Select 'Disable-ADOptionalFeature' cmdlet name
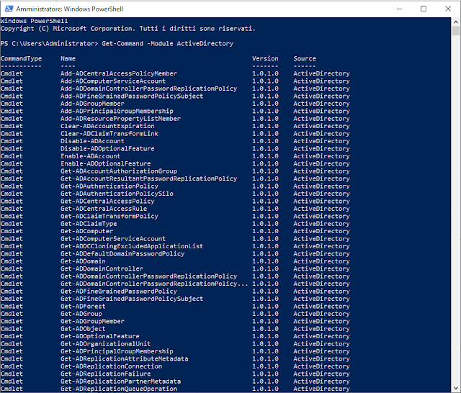The height and width of the screenshot is (393, 461). click(x=107, y=149)
